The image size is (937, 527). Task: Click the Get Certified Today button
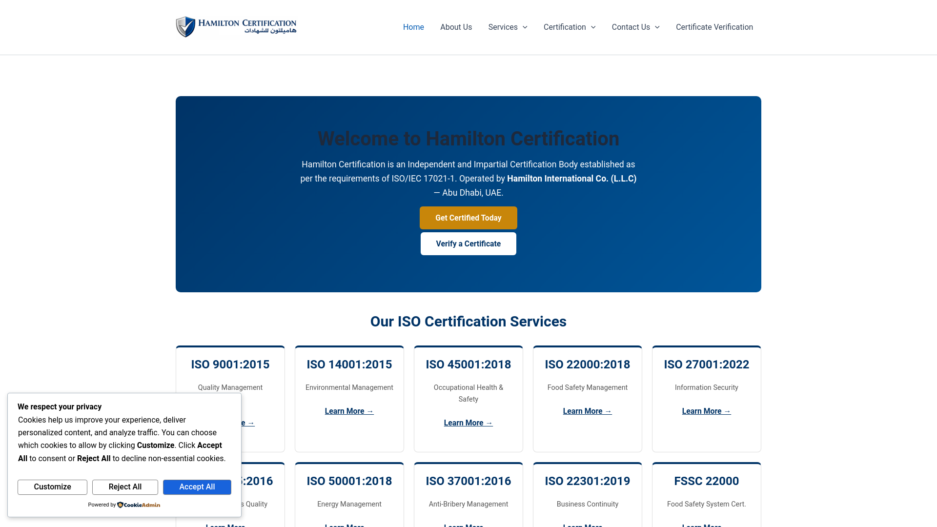click(x=468, y=218)
